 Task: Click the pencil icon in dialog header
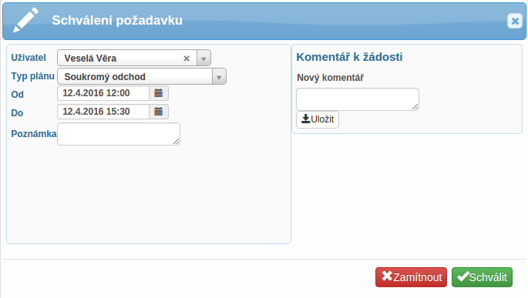[25, 20]
